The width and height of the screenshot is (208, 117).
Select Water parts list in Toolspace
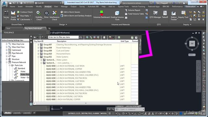click(23, 71)
